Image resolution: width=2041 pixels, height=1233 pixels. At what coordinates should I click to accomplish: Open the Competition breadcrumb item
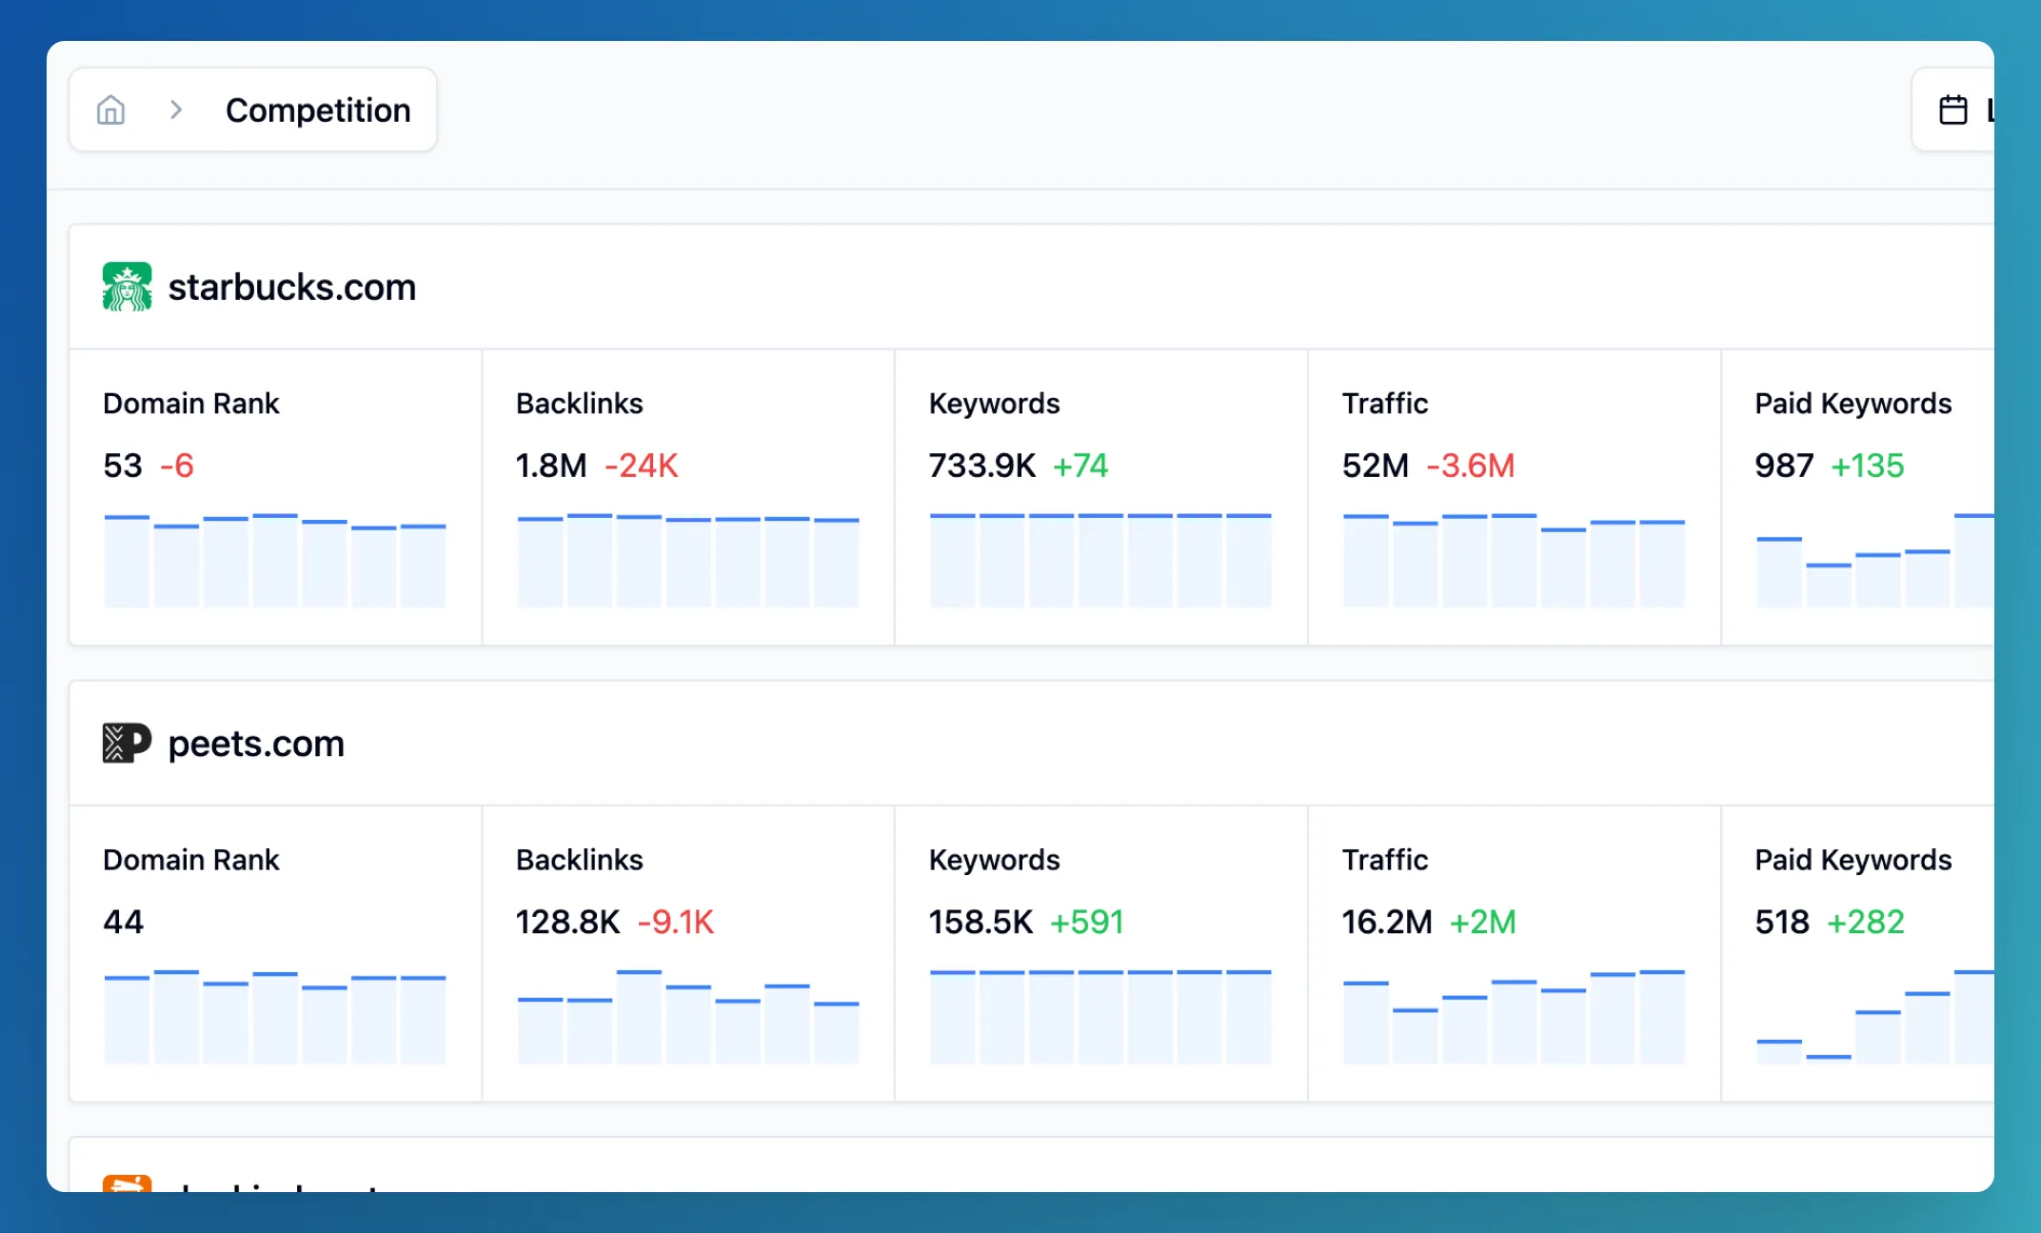[318, 110]
